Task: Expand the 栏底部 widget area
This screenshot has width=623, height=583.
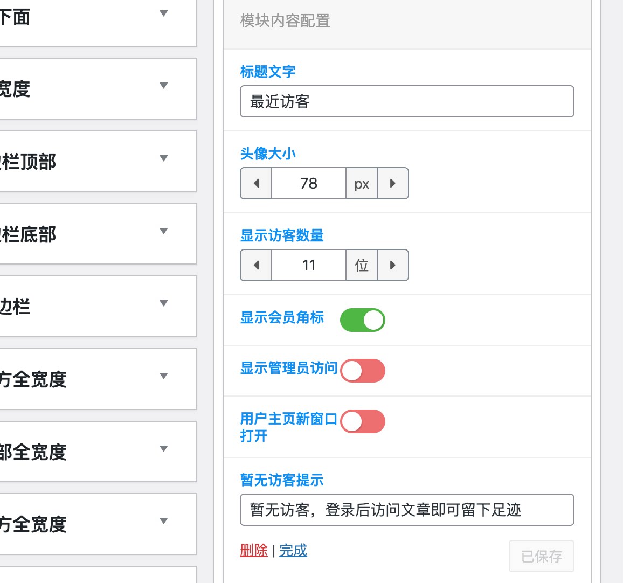Action: click(x=163, y=231)
